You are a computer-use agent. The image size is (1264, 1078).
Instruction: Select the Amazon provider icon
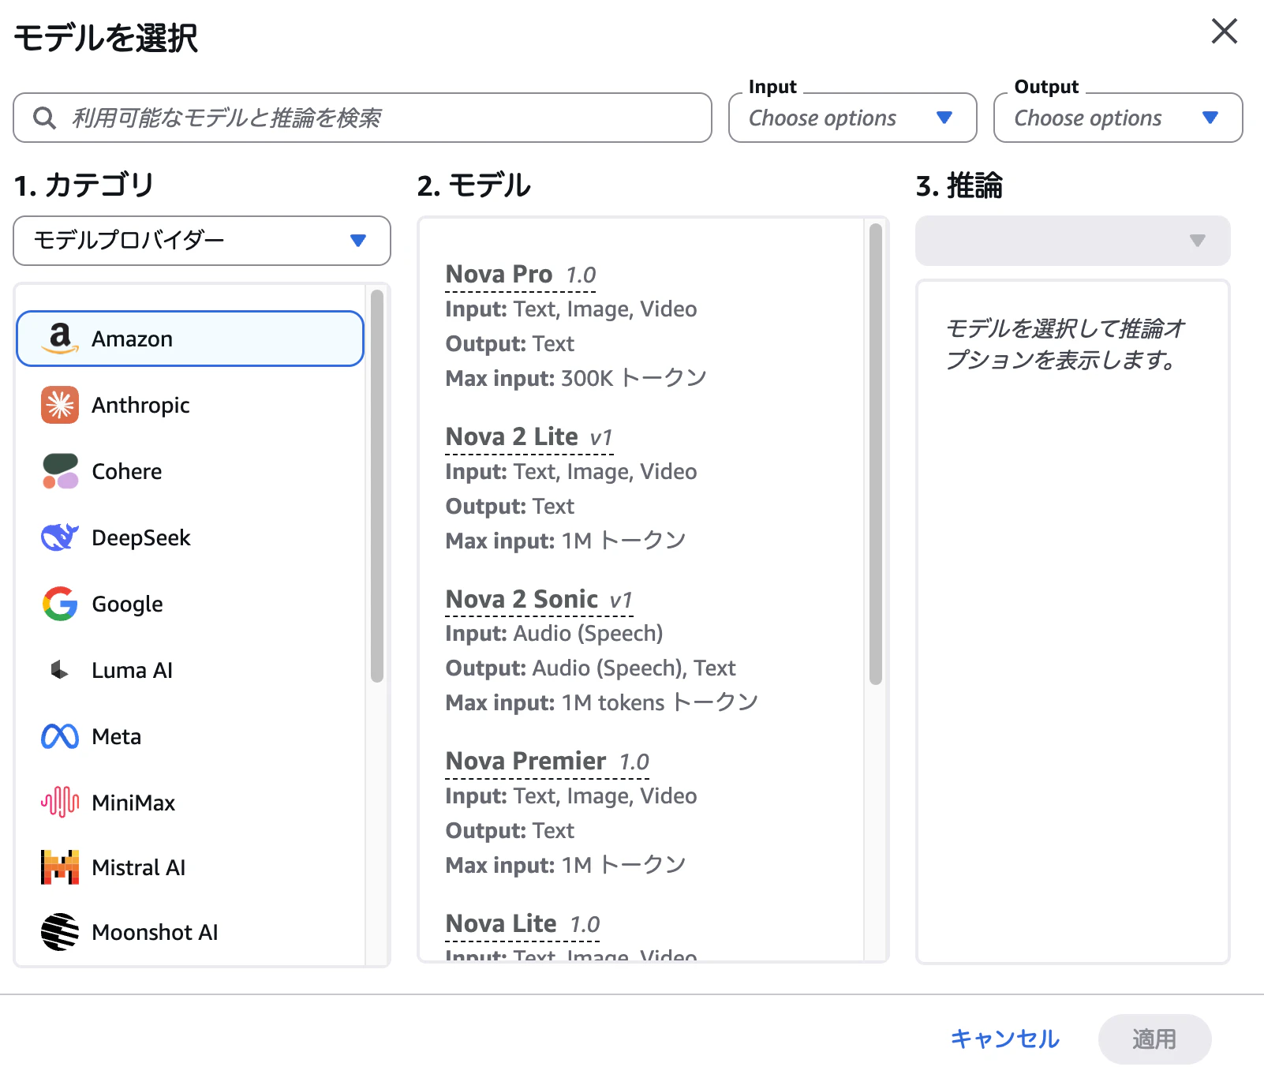pyautogui.click(x=59, y=339)
